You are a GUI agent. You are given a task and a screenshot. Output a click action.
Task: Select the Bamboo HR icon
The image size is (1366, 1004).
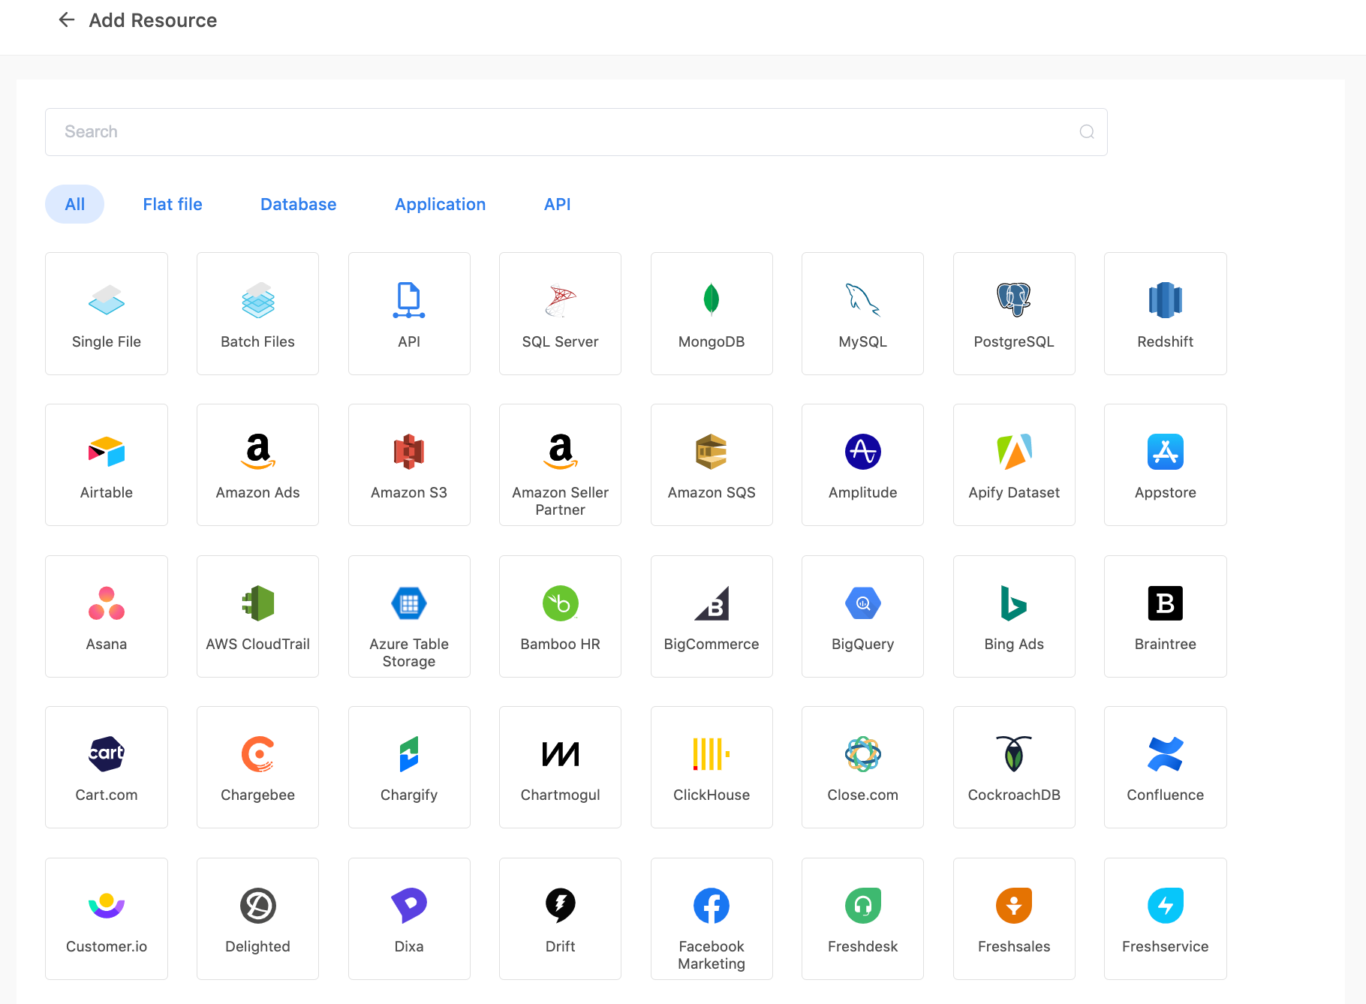(x=561, y=603)
